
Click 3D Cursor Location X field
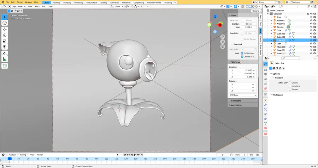click(243, 70)
